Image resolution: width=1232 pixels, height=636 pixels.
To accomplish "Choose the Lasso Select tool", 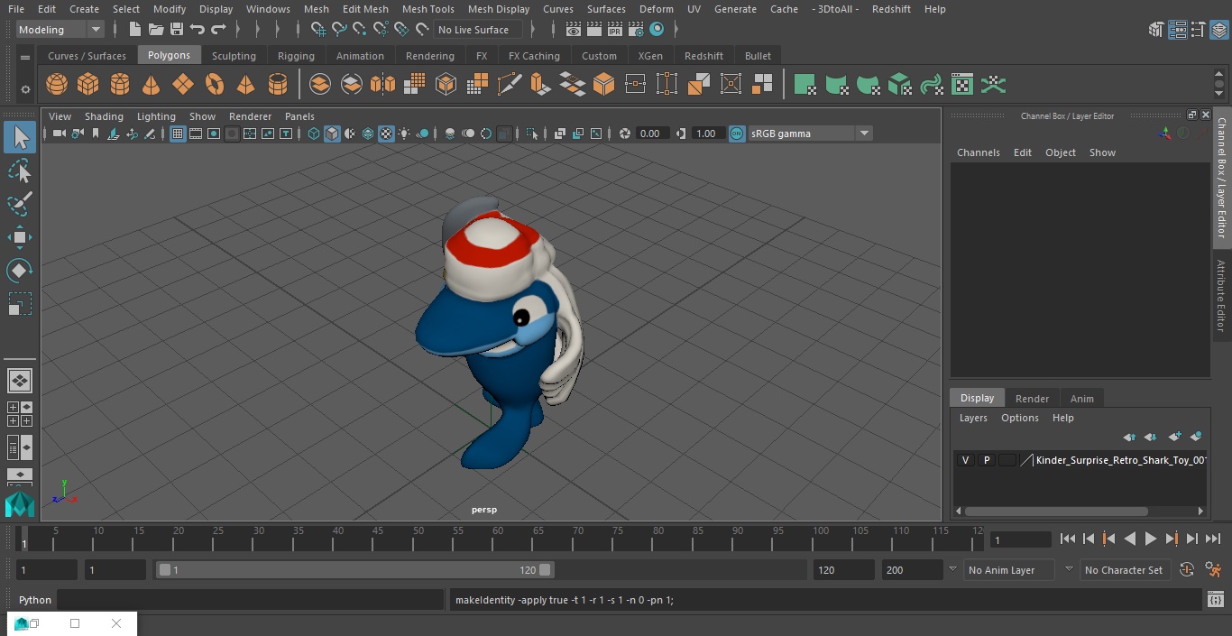I will click(x=19, y=171).
